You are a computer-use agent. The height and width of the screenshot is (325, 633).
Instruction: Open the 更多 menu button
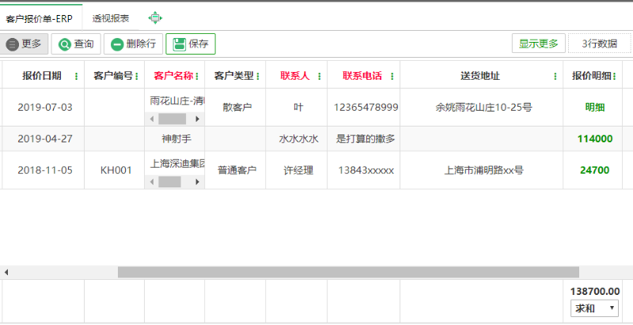[x=25, y=44]
